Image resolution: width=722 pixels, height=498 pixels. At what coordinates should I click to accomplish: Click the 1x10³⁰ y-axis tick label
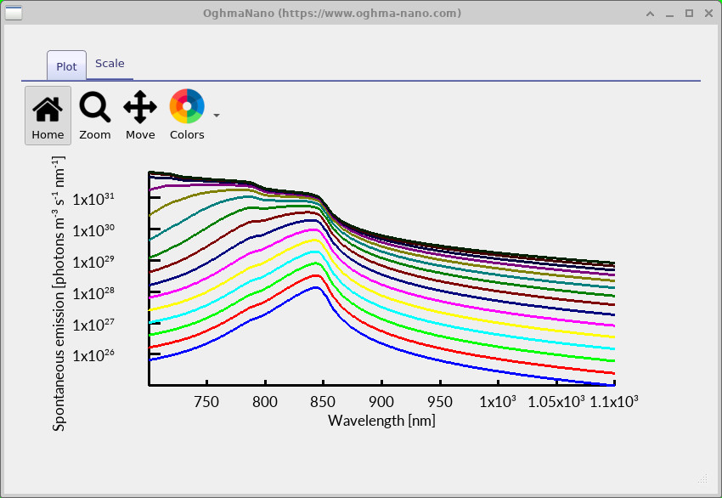[93, 230]
